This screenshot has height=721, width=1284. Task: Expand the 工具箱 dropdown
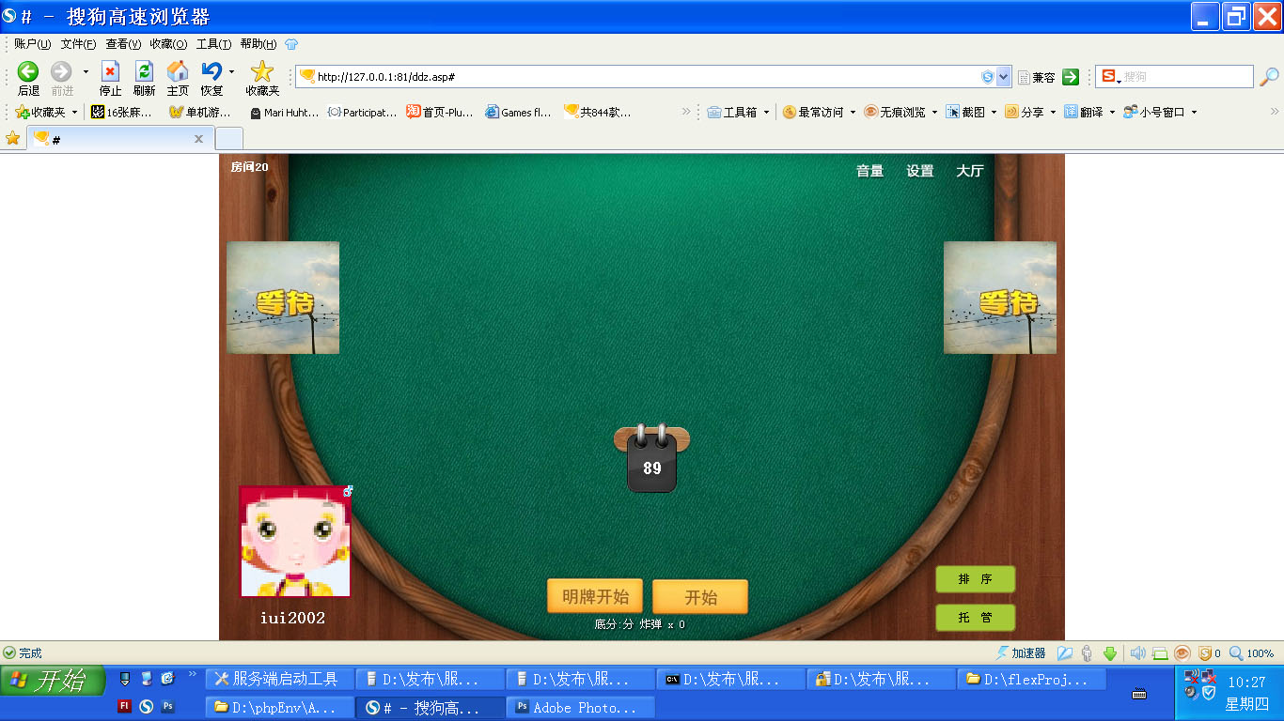(x=766, y=112)
